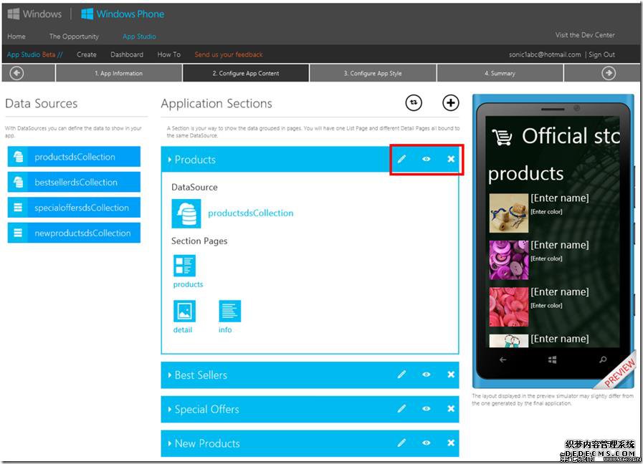This screenshot has height=464, width=643.
Task: Expand the Special Offers section
Action: (169, 409)
